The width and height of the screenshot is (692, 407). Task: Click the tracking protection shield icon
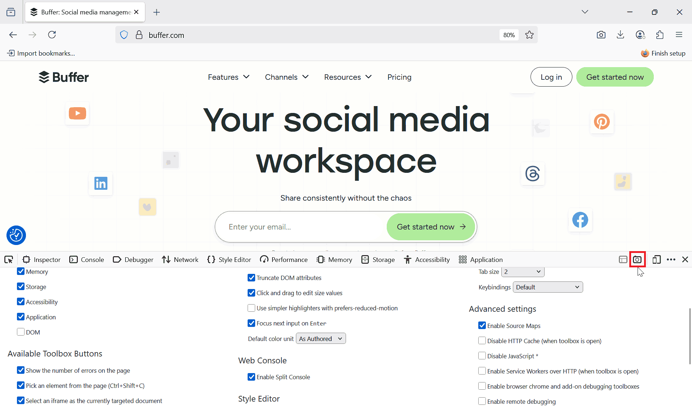click(x=124, y=34)
